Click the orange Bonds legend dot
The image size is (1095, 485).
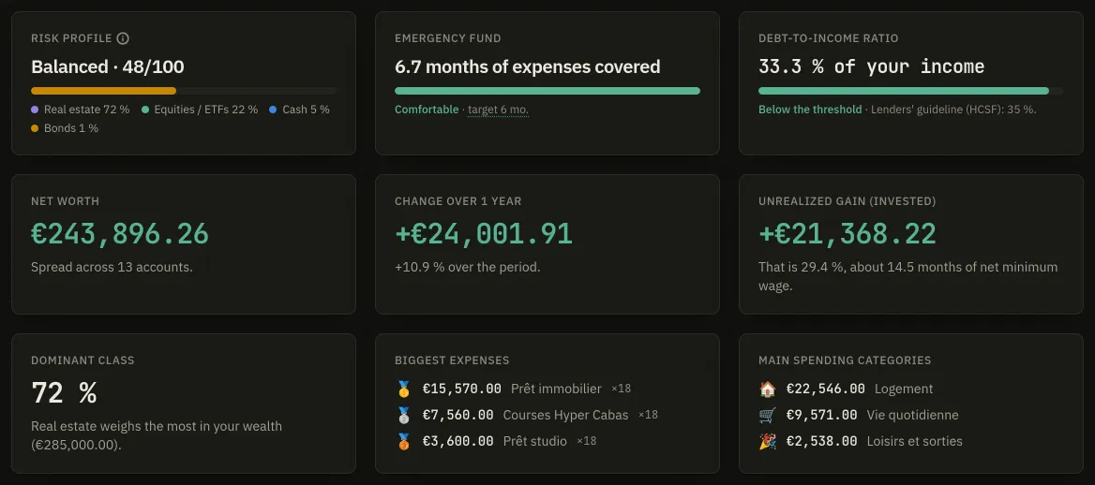(35, 128)
